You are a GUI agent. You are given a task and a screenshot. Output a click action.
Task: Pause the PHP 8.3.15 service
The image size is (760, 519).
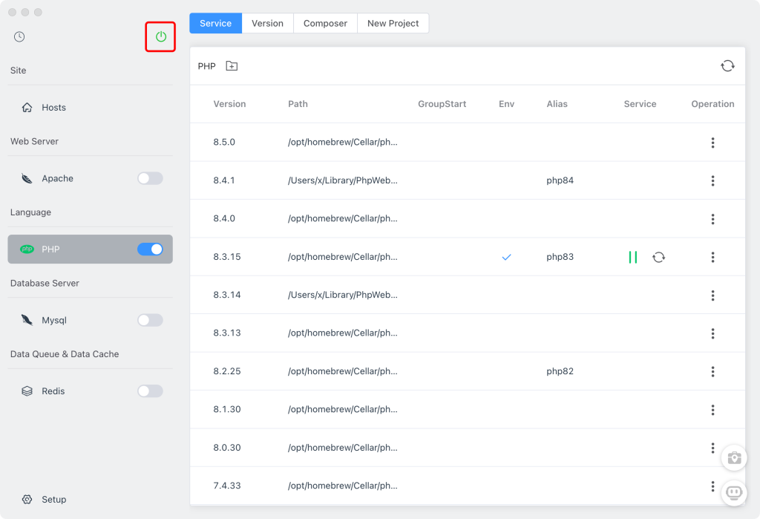coord(632,257)
